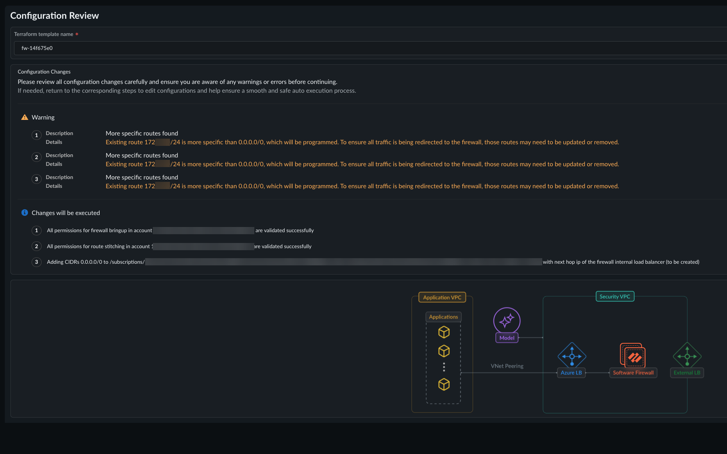Click warning number 3 badge
Viewport: 727px width, 454px height.
click(36, 179)
